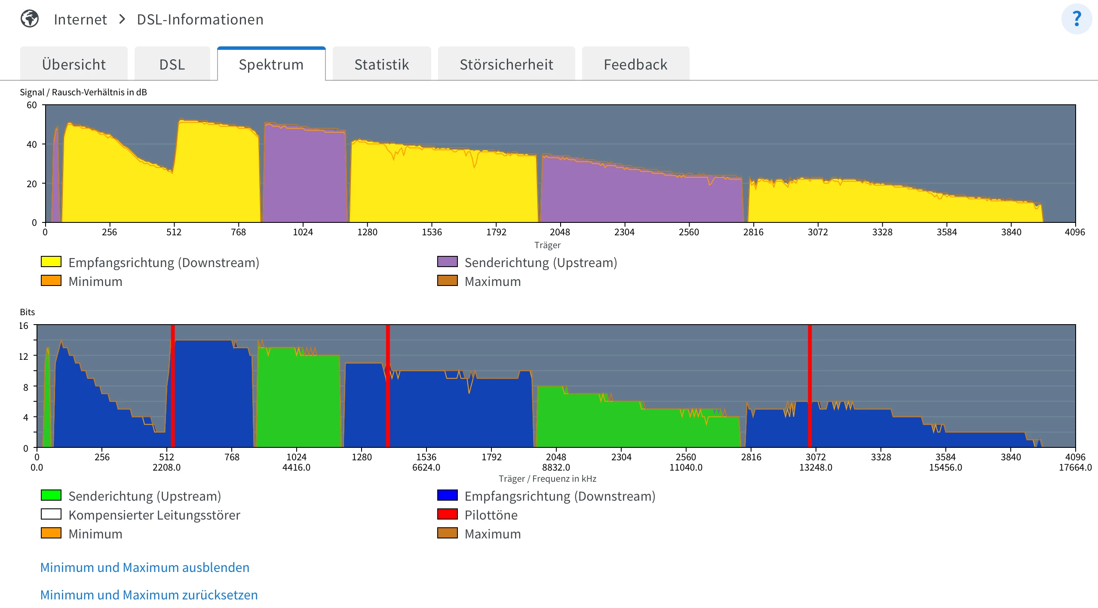The width and height of the screenshot is (1098, 608).
Task: Click red Pilottöne legend swatch
Action: pyautogui.click(x=447, y=514)
